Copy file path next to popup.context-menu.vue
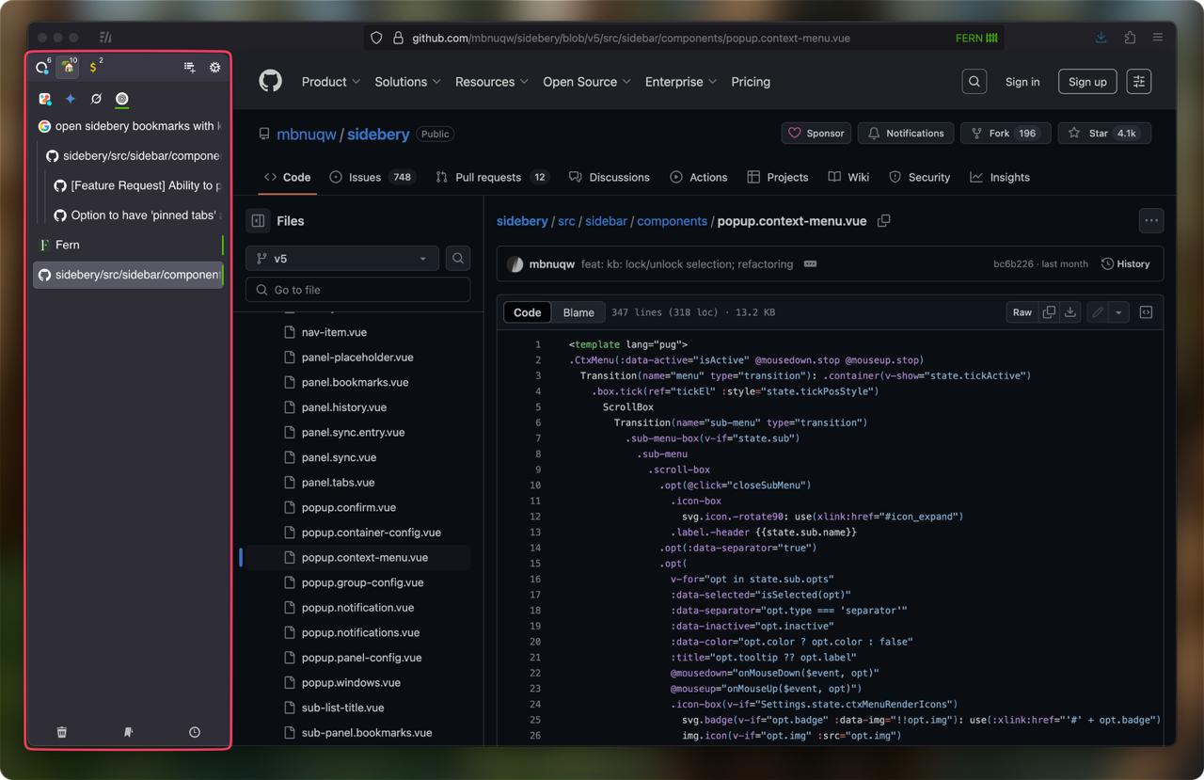This screenshot has height=780, width=1204. [884, 221]
